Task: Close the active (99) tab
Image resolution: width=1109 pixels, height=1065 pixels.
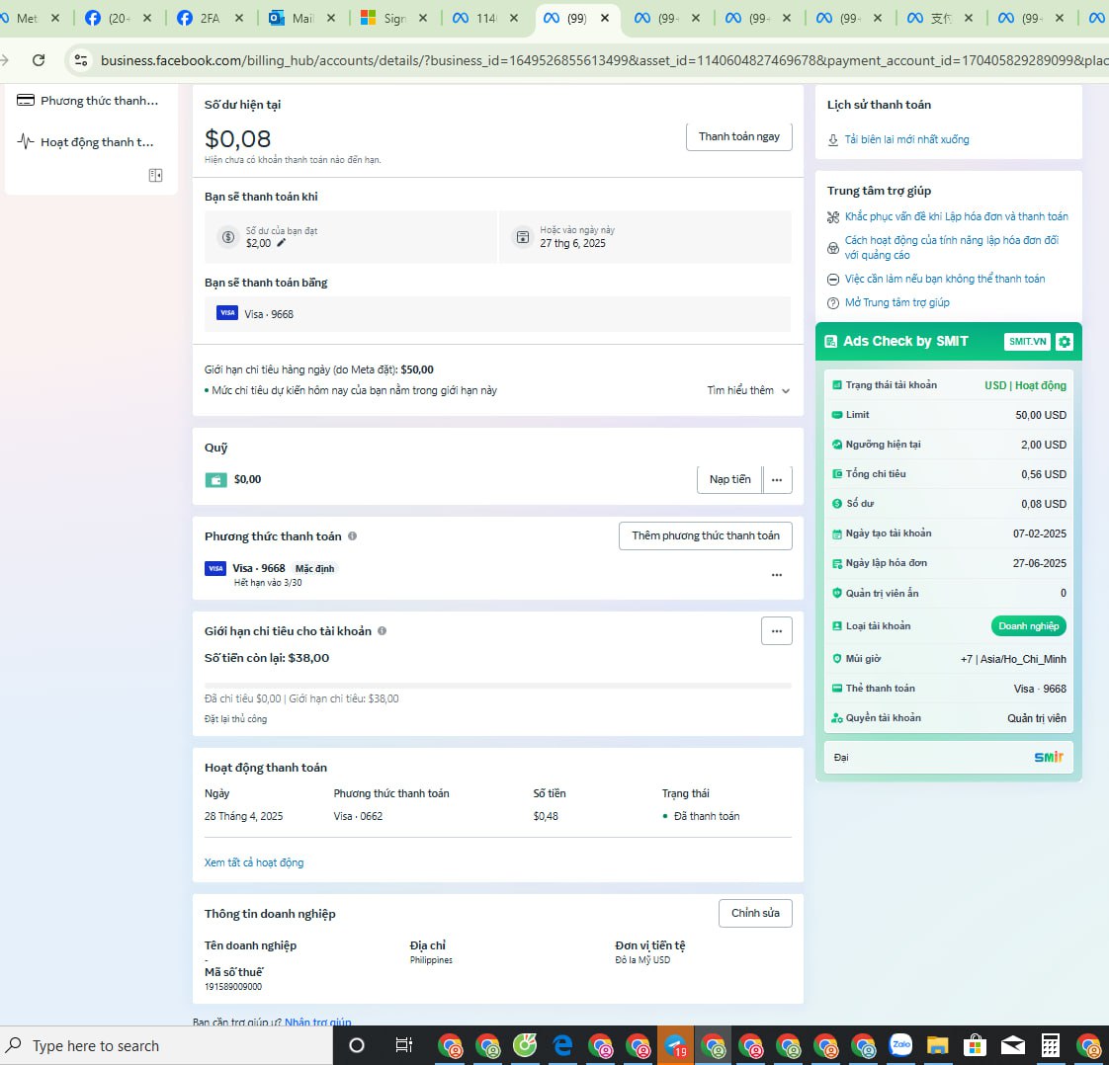Action: (x=605, y=19)
